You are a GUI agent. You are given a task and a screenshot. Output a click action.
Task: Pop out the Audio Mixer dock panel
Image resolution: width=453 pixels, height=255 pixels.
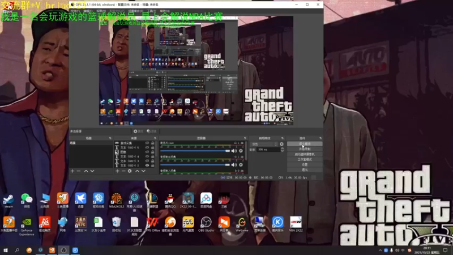245,138
